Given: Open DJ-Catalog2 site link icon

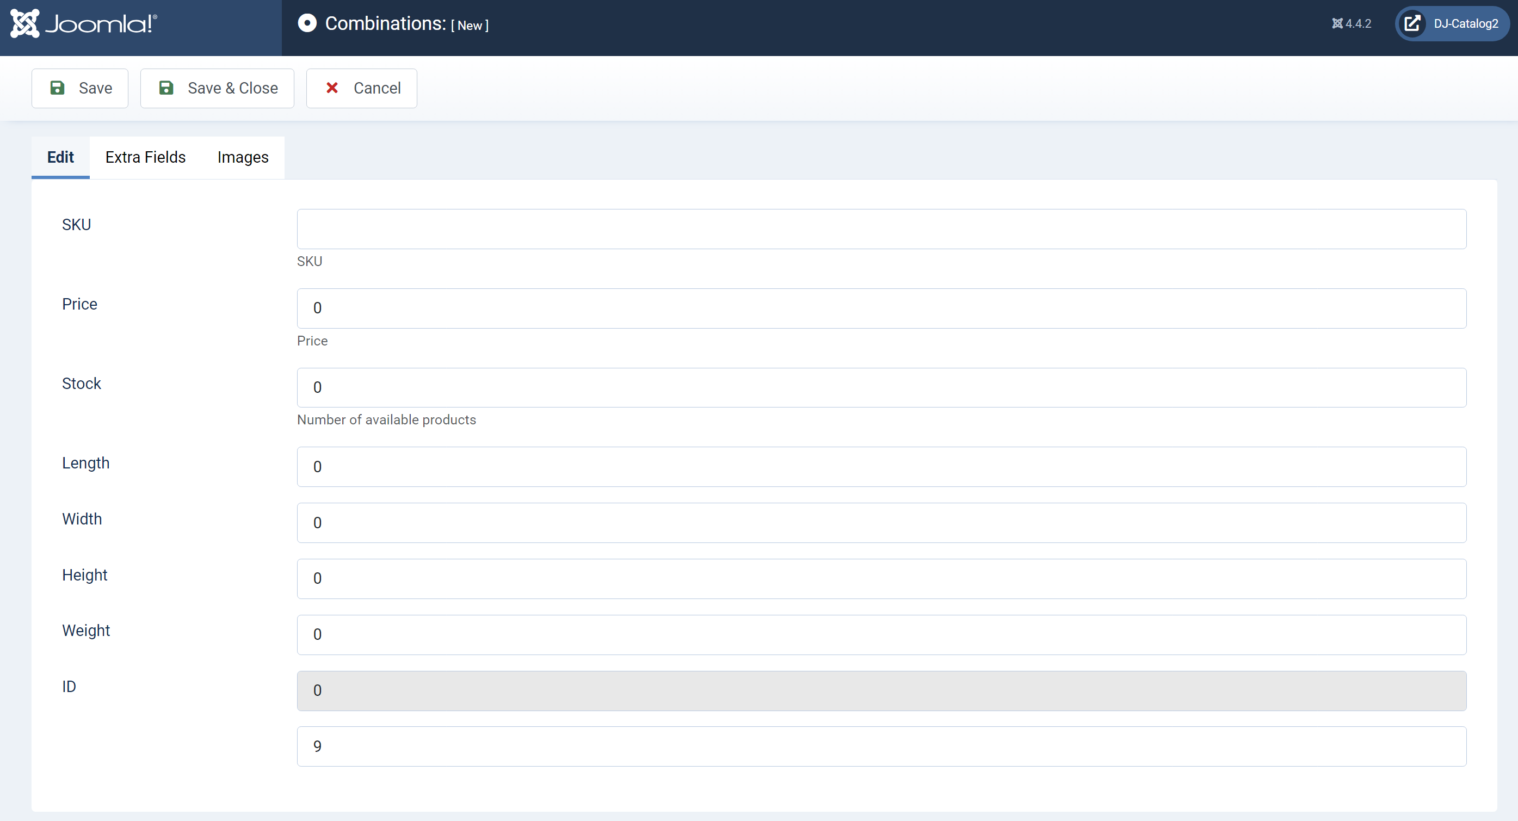Looking at the screenshot, I should (x=1412, y=23).
